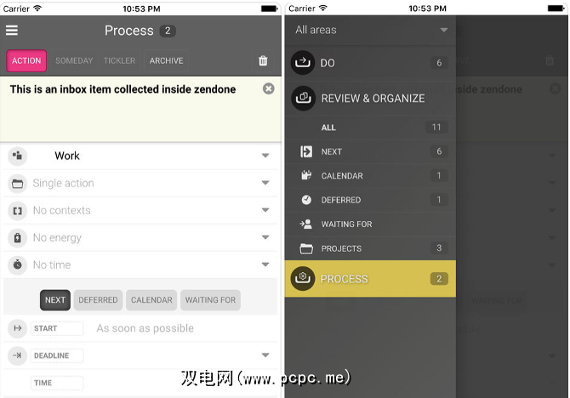Click the PROJECTS folder icon in sidebar
The height and width of the screenshot is (398, 570).
click(x=306, y=248)
